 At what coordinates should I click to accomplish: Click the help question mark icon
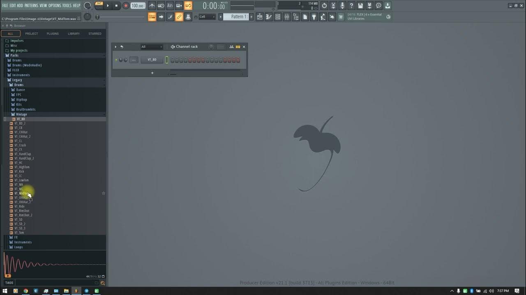tap(351, 6)
